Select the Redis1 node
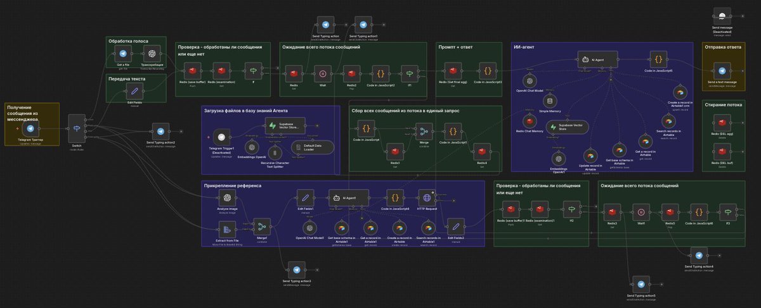Viewport: 761px width, 308px height. (x=394, y=152)
